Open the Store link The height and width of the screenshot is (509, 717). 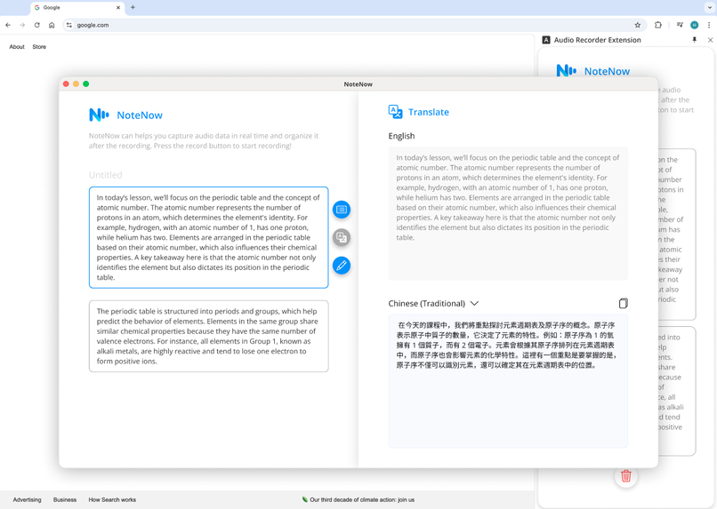pyautogui.click(x=39, y=46)
